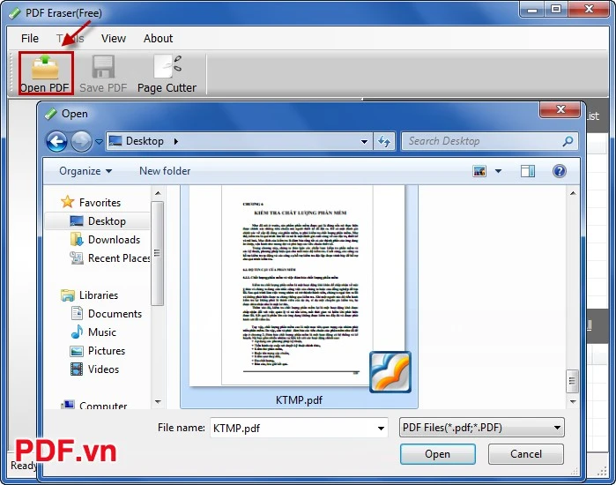The height and width of the screenshot is (485, 616).
Task: Click the sidebar scrollbar up arrow
Action: coord(158,193)
